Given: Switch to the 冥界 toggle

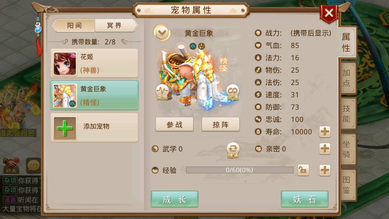Looking at the screenshot, I should [x=115, y=25].
